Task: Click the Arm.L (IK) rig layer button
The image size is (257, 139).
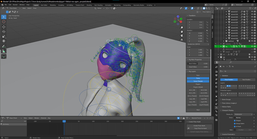Action: [x=192, y=90]
